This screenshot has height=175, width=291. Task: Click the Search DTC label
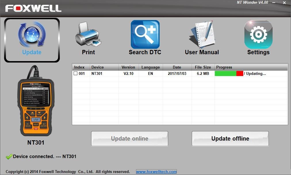(x=145, y=52)
